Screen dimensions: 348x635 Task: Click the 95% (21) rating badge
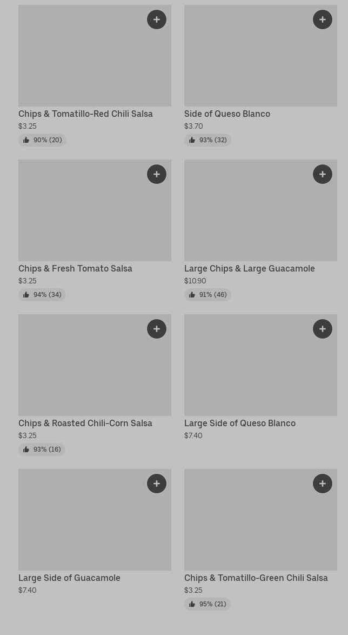point(208,604)
